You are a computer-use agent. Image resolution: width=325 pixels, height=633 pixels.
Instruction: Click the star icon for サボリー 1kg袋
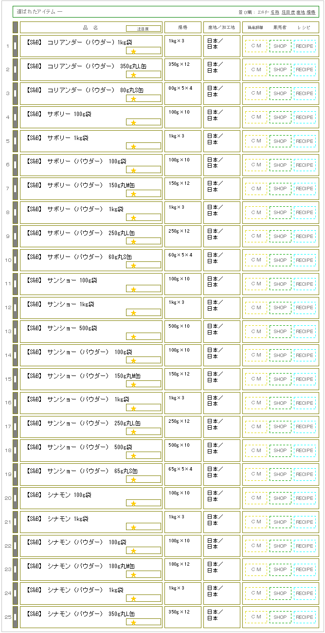tap(133, 146)
